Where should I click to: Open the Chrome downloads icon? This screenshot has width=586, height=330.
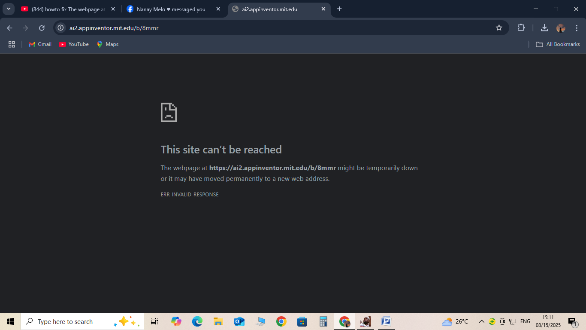pyautogui.click(x=544, y=28)
